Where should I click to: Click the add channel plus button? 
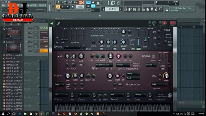click(46, 58)
